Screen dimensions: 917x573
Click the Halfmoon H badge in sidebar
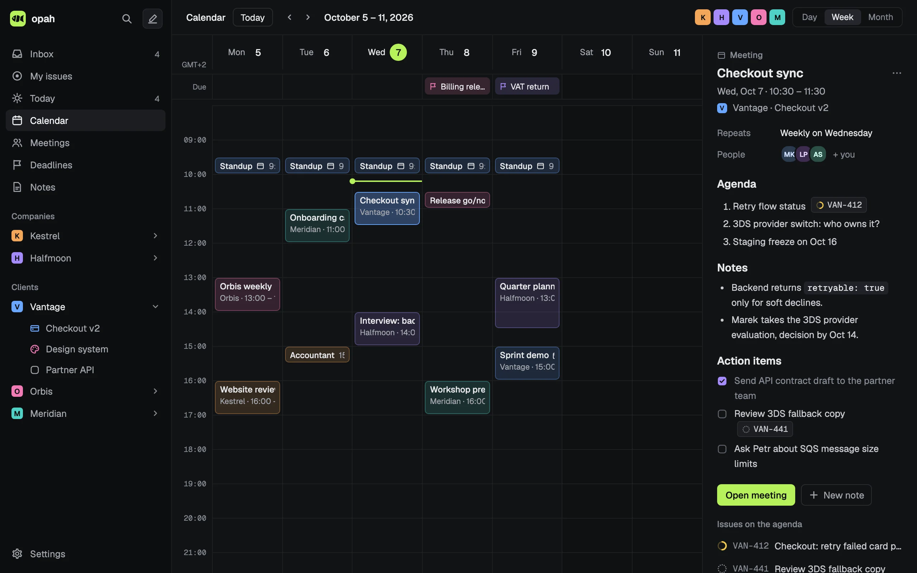tap(17, 258)
